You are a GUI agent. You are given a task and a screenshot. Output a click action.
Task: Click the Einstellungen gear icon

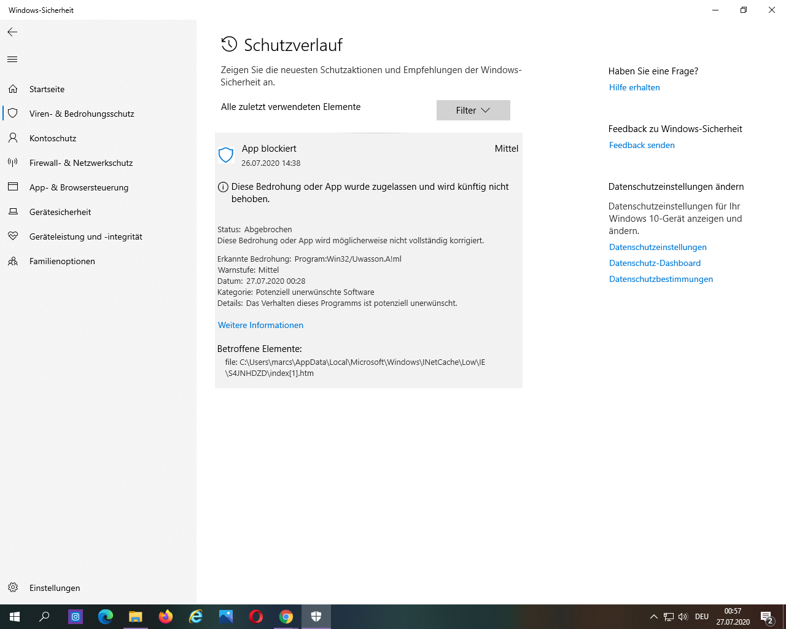[13, 588]
